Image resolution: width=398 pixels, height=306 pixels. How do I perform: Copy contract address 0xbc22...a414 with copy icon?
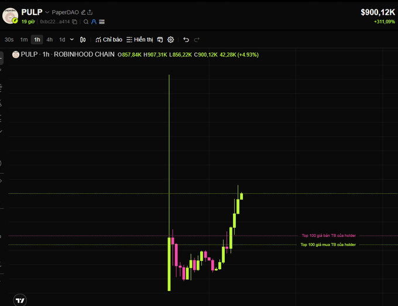[x=75, y=22]
